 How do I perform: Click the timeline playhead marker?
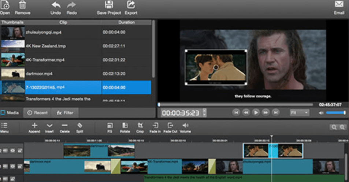pos(271,136)
